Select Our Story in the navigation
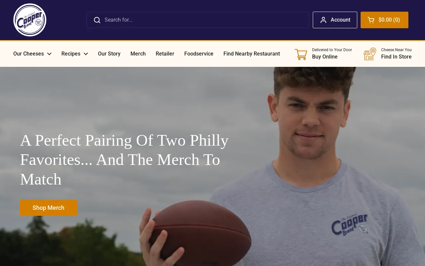This screenshot has height=266, width=425. [x=109, y=54]
